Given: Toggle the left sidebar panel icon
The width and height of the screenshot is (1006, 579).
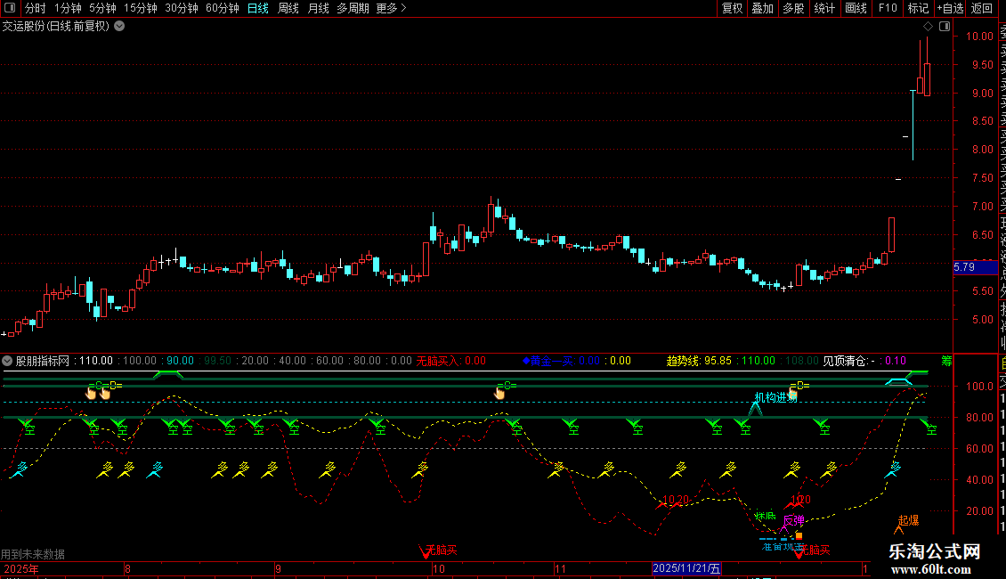Looking at the screenshot, I should 10,8.
